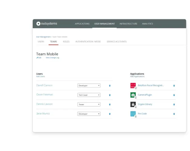Click the Crypto Library lock icon
This screenshot has height=151, width=190.
point(133,104)
